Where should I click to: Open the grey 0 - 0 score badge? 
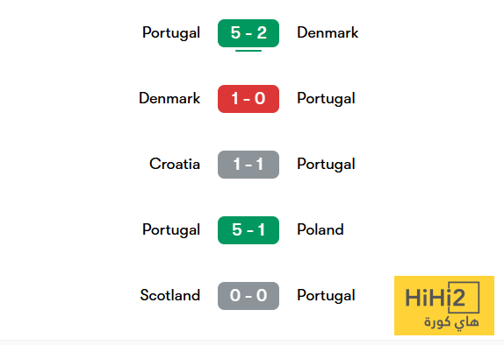pyautogui.click(x=248, y=296)
